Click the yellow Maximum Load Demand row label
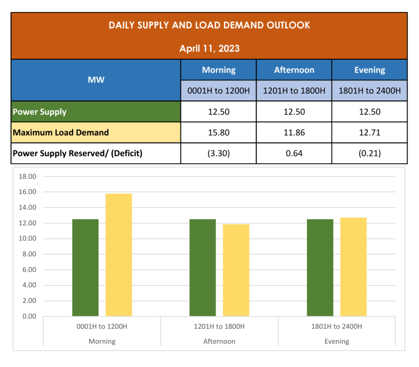This screenshot has width=419, height=367. [x=61, y=133]
